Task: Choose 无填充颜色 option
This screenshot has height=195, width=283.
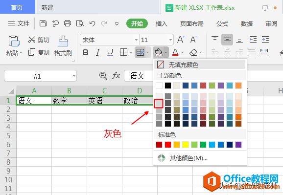Action: tap(200, 65)
